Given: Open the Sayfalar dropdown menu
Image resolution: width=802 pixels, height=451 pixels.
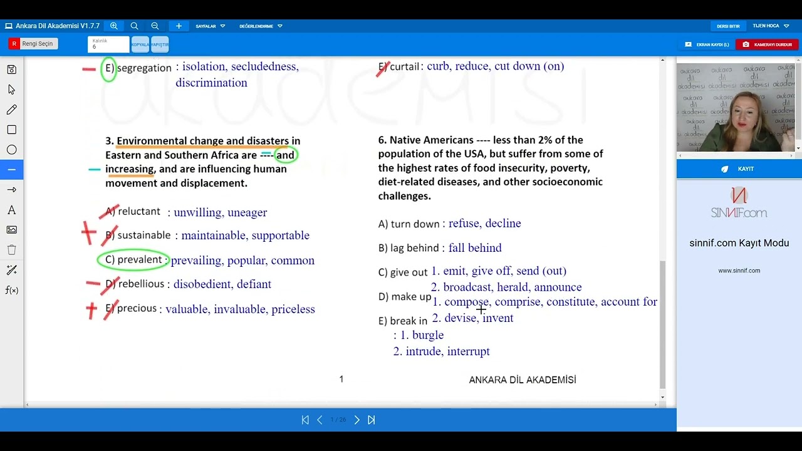Looking at the screenshot, I should pos(210,26).
